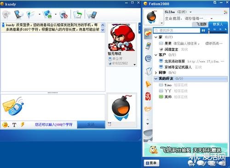Click the bell notification icon in sidebar
This screenshot has height=168, width=230.
coord(148,84)
